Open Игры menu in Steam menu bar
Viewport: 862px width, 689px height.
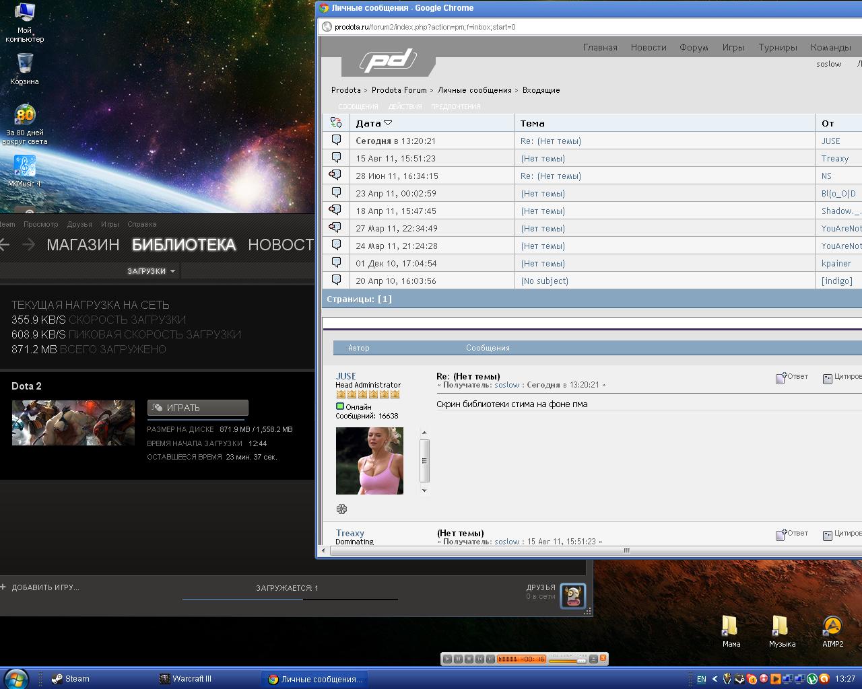pos(110,224)
